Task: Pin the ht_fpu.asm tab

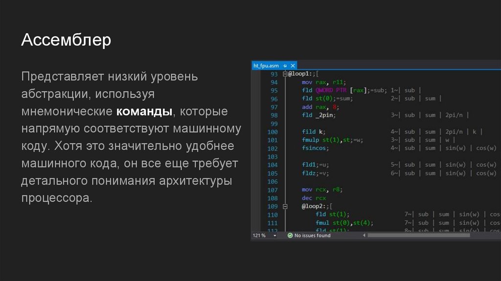Action: pyautogui.click(x=285, y=66)
